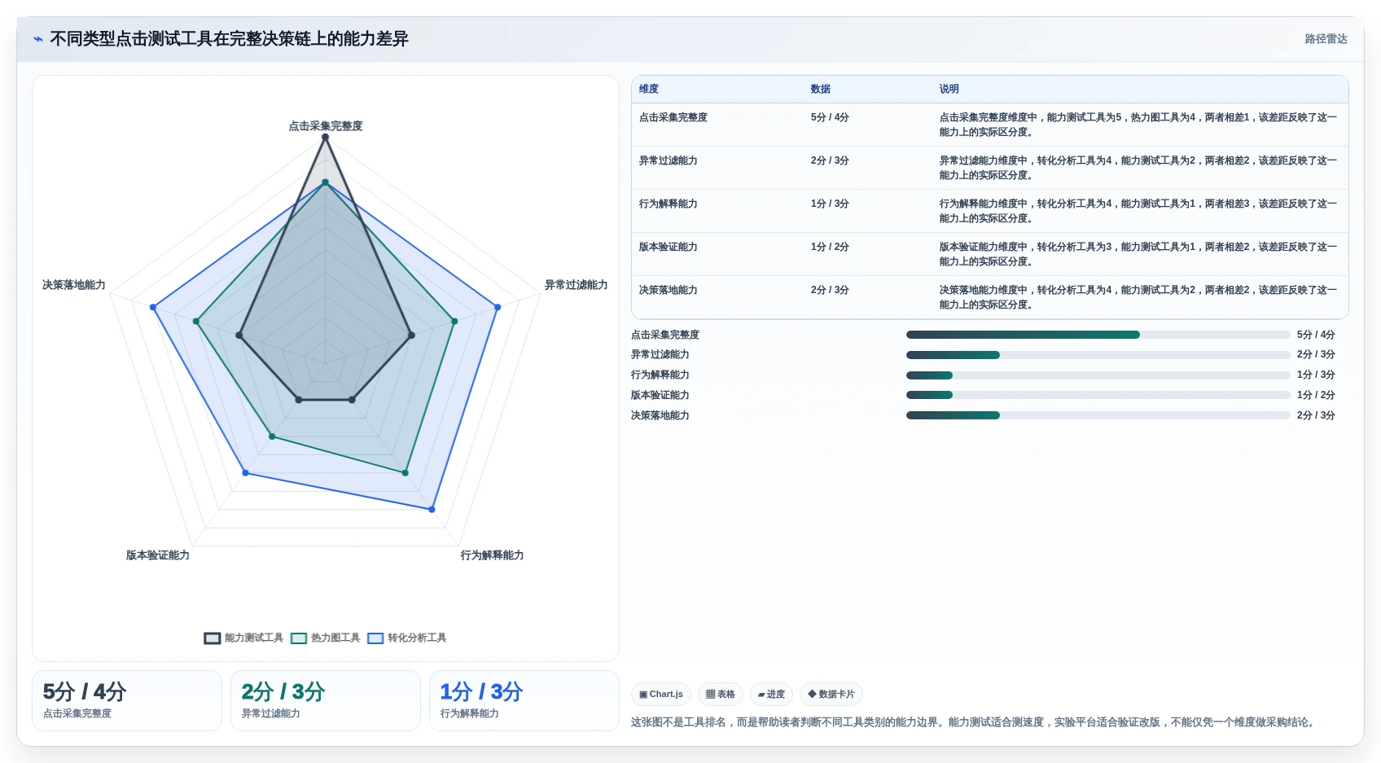This screenshot has height=763, width=1381.
Task: Select the 数据卡片 tag
Action: (x=831, y=694)
